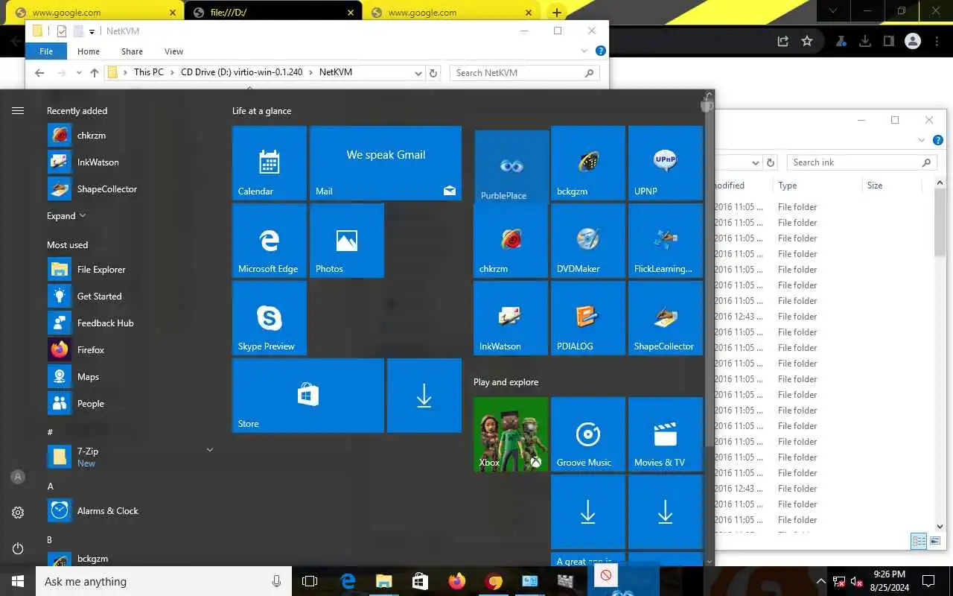The width and height of the screenshot is (953, 596).
Task: Open Task View on the taskbar
Action: click(x=310, y=581)
